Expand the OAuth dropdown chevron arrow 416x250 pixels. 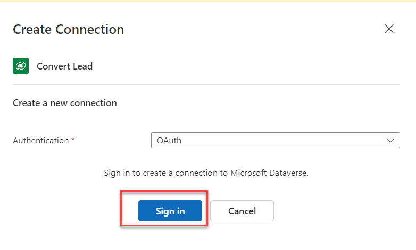[390, 140]
